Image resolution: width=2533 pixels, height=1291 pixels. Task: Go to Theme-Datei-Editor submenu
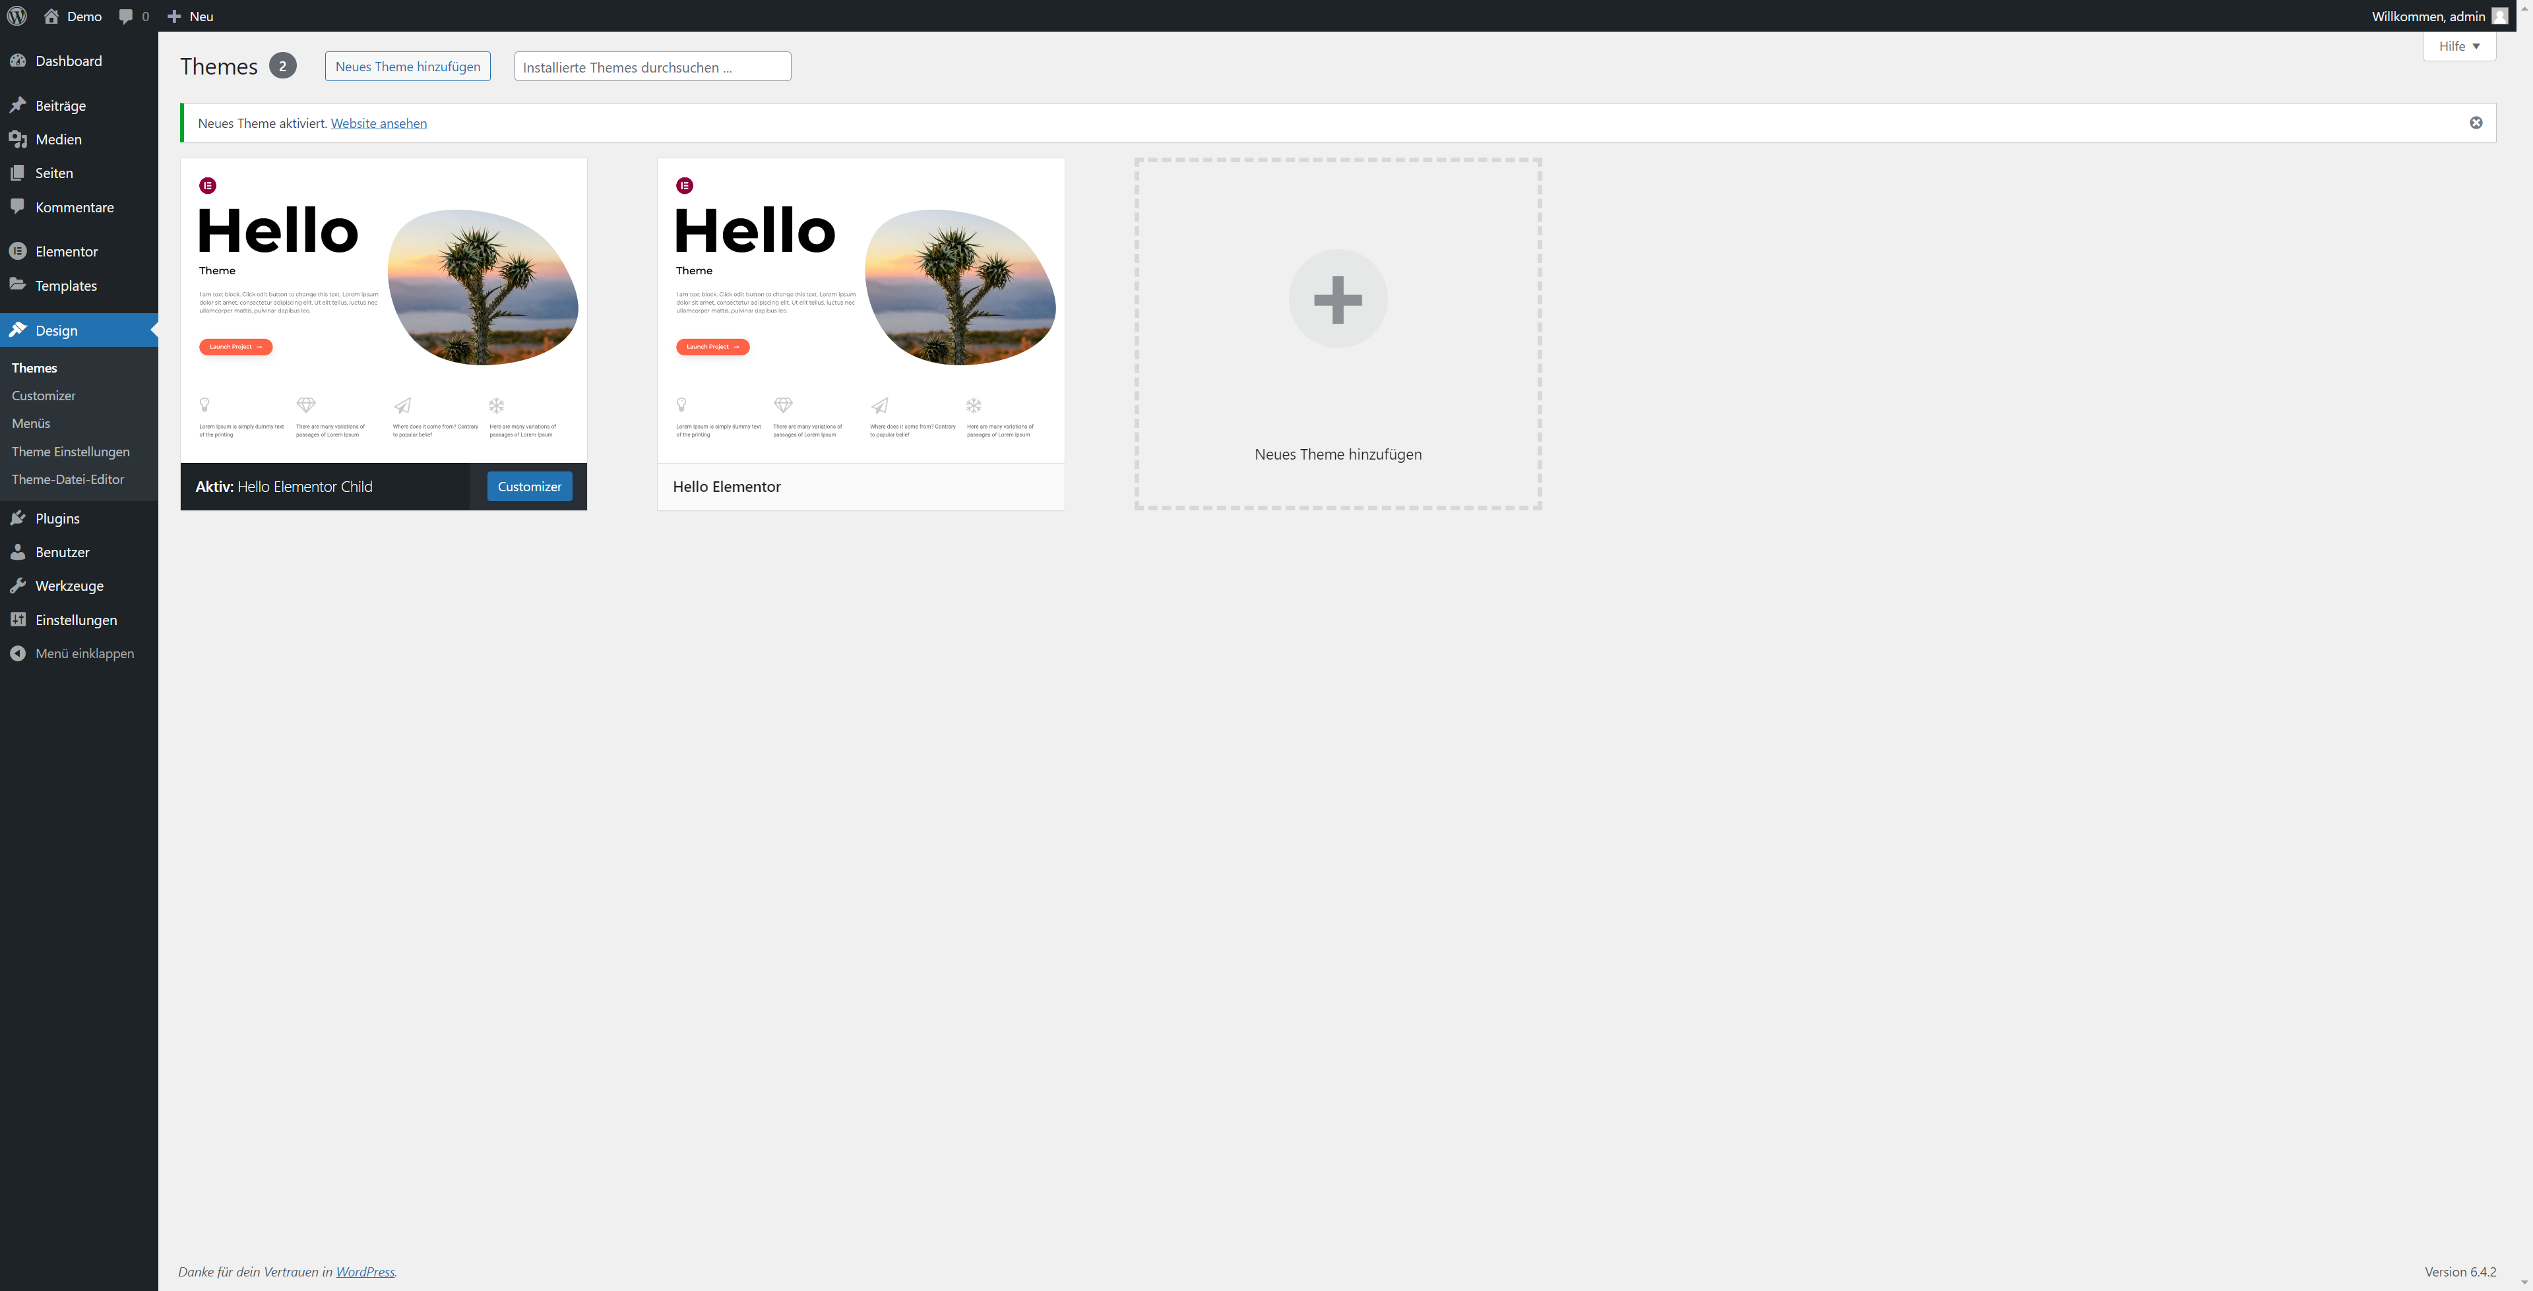pos(68,480)
